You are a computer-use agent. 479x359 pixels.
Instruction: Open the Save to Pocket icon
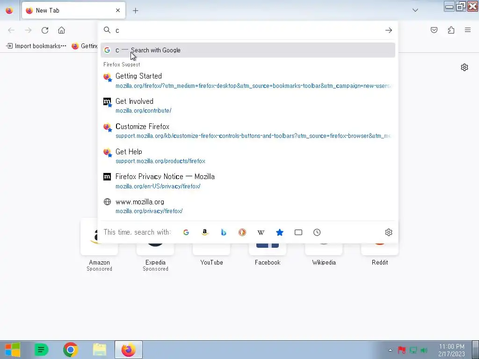tap(434, 30)
